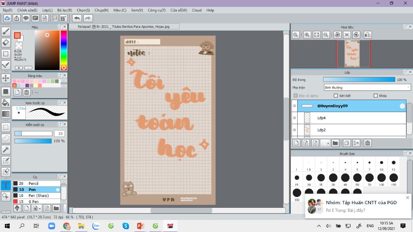Viewport: 413px width, 232px height.
Task: Open the Pha trộn blend mode dropdown
Action: point(367,87)
